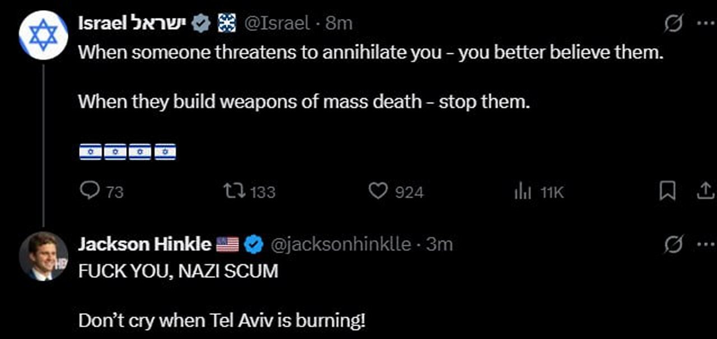
Task: Repost the Israel tweet
Action: pos(231,192)
